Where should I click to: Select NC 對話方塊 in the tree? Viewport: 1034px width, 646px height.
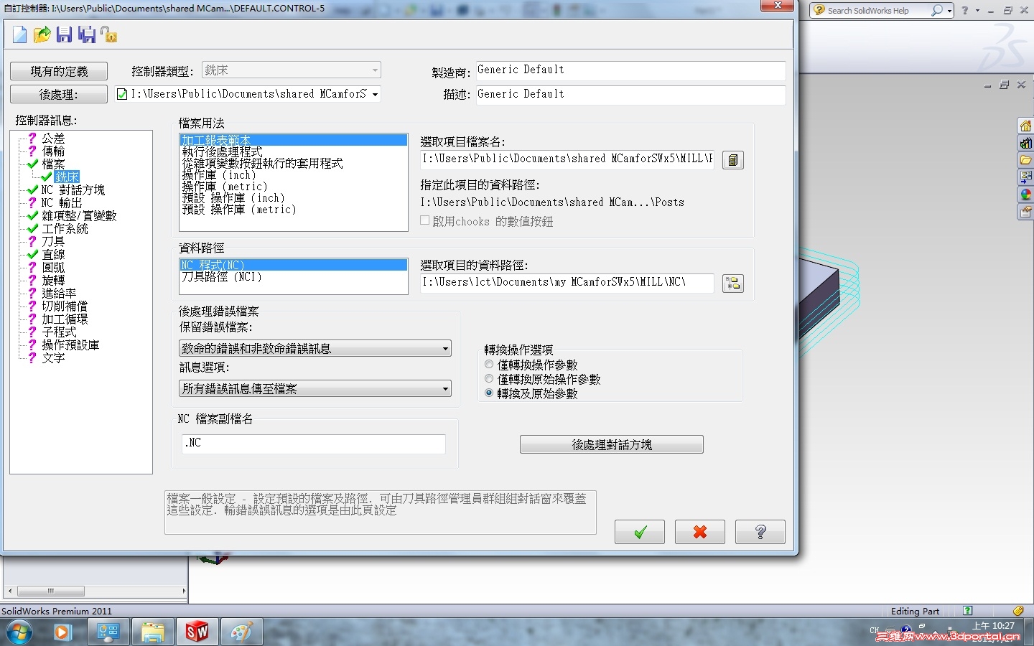(x=73, y=189)
